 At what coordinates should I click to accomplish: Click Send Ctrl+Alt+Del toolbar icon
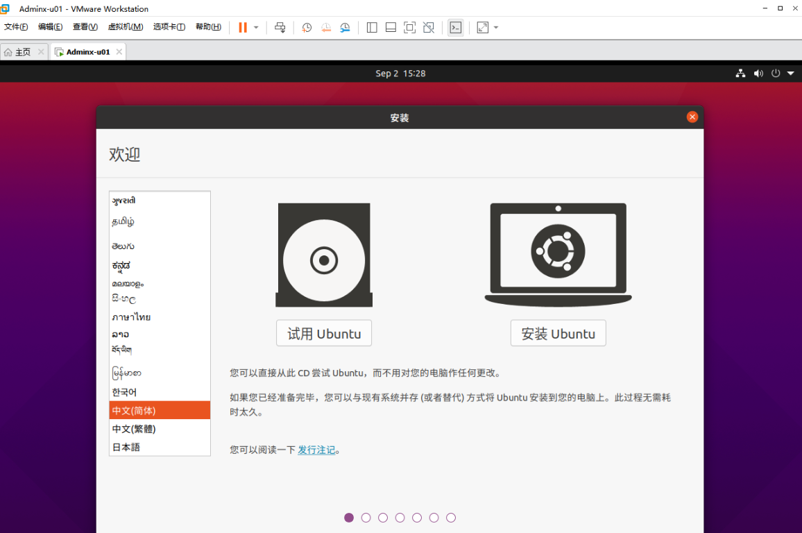click(x=280, y=28)
